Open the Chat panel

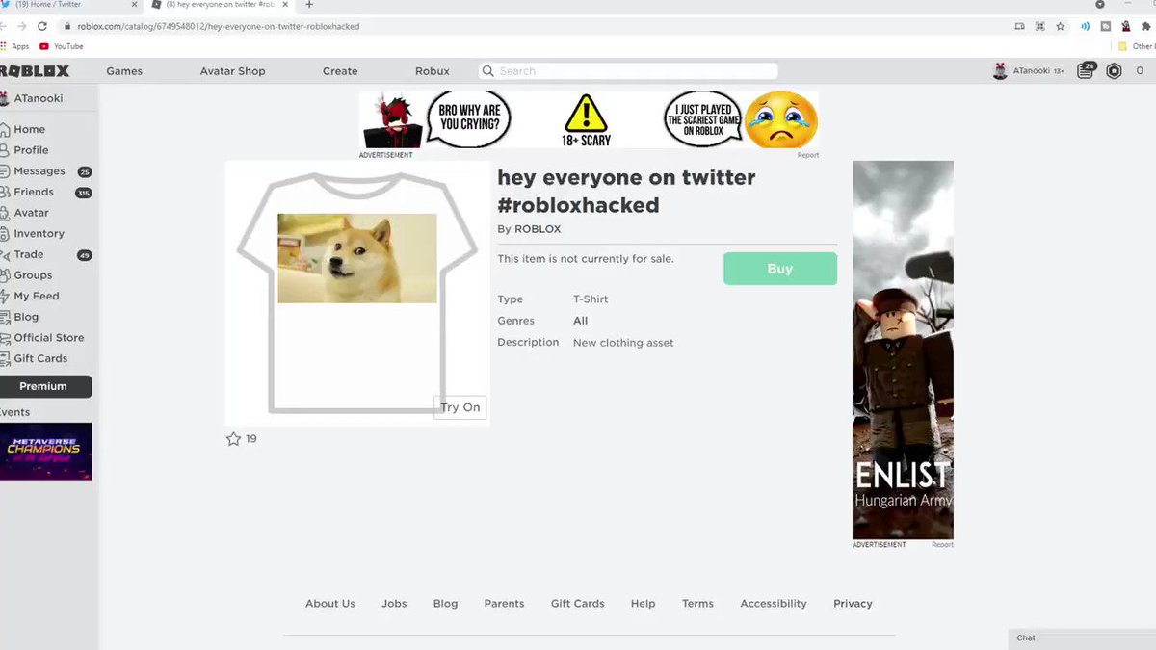[x=1082, y=638]
